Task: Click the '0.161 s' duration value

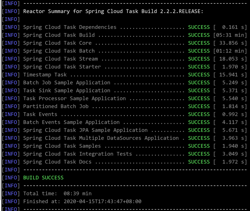Action: [233, 27]
